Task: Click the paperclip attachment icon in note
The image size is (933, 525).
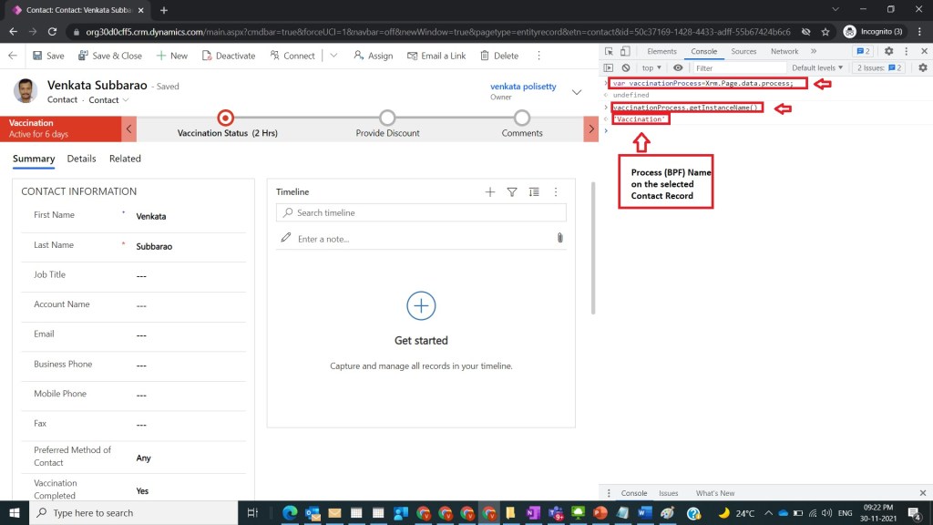Action: click(559, 238)
